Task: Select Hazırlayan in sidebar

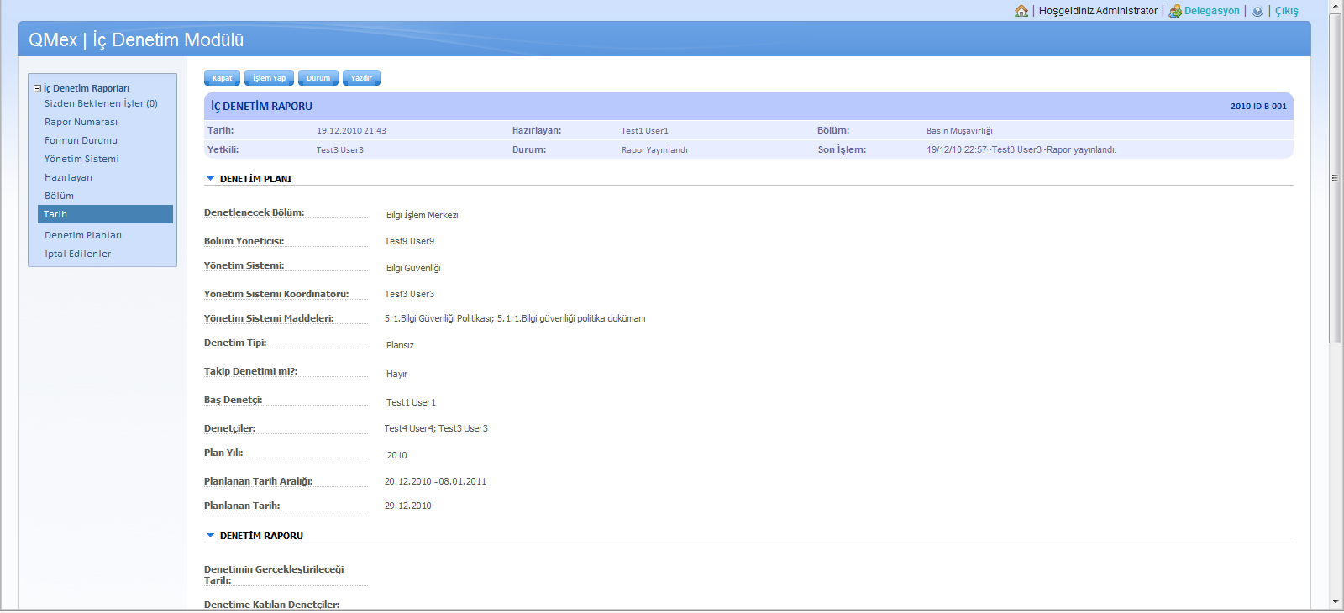Action: tap(68, 177)
